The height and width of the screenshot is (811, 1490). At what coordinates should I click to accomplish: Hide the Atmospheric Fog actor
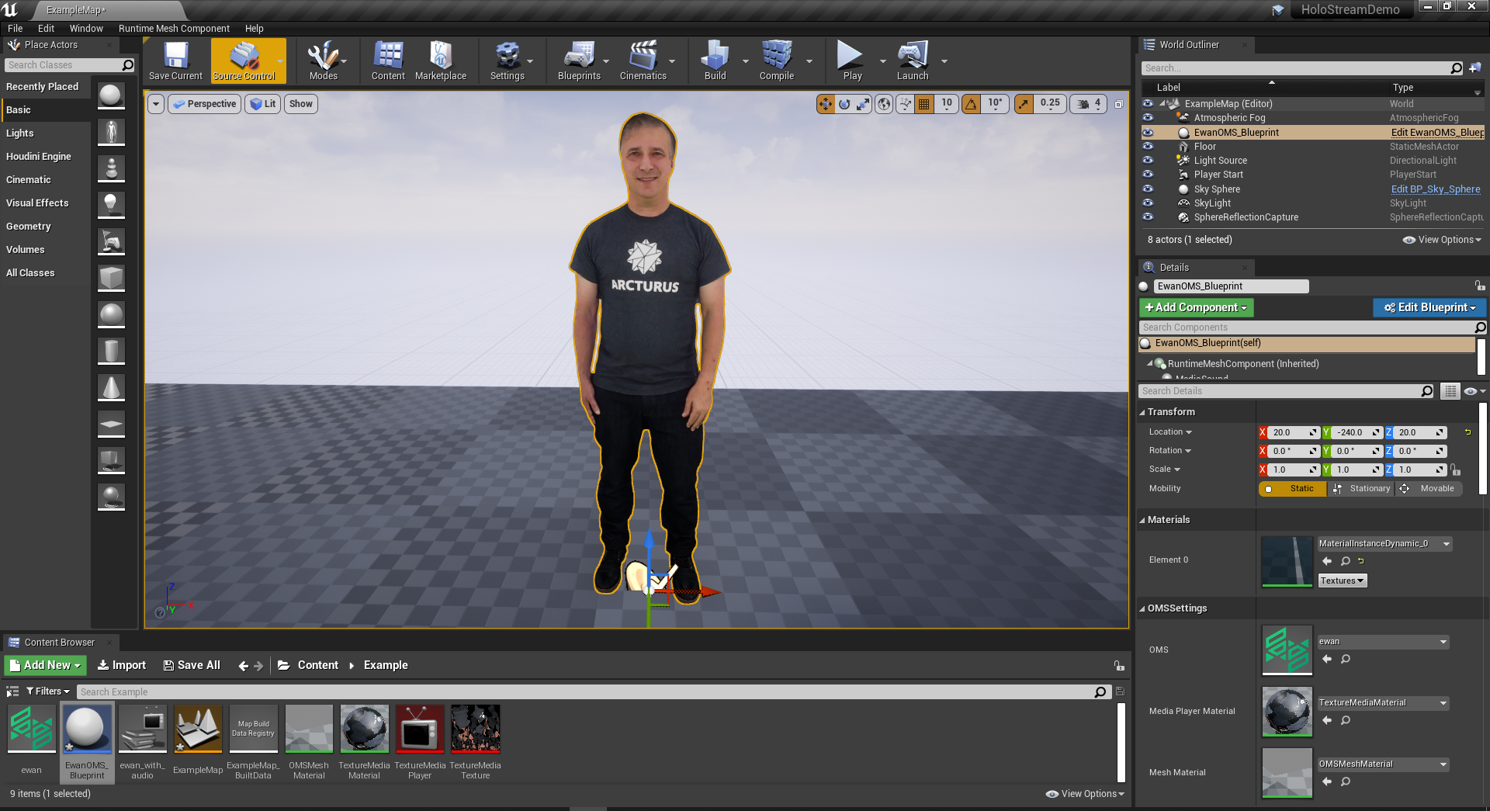[x=1148, y=118]
